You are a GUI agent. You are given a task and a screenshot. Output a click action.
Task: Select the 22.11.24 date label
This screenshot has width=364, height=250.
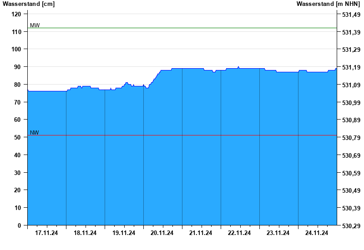click(239, 233)
